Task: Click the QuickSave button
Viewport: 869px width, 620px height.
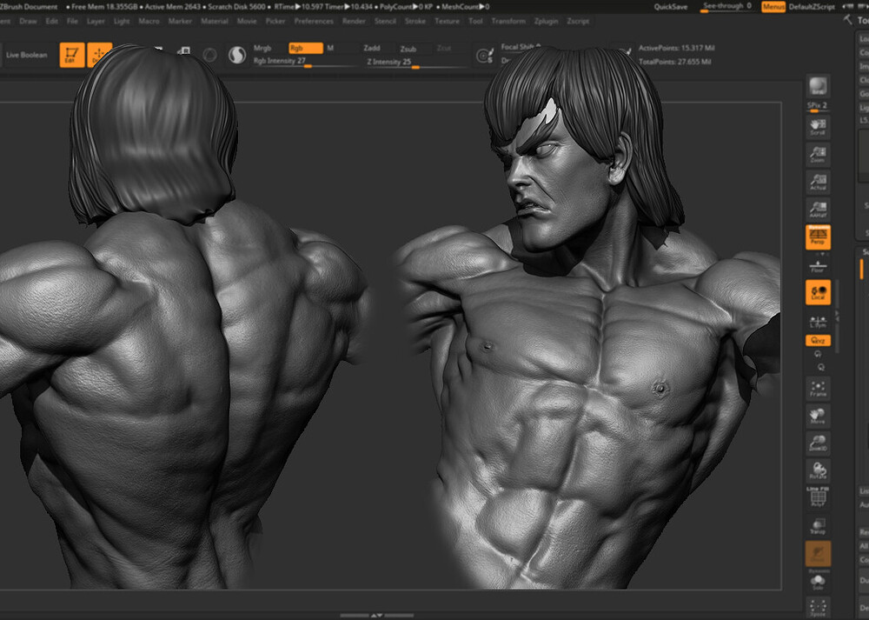Action: pos(671,7)
